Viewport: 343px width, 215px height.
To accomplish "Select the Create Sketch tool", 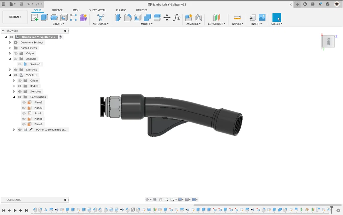I will pyautogui.click(x=35, y=18).
